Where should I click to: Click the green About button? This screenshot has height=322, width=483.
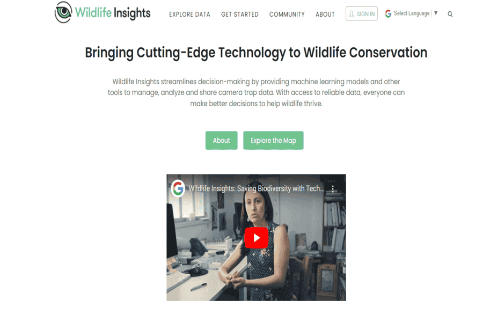click(x=222, y=141)
